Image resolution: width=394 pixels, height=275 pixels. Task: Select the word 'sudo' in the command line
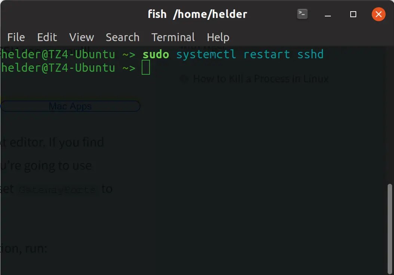click(156, 54)
